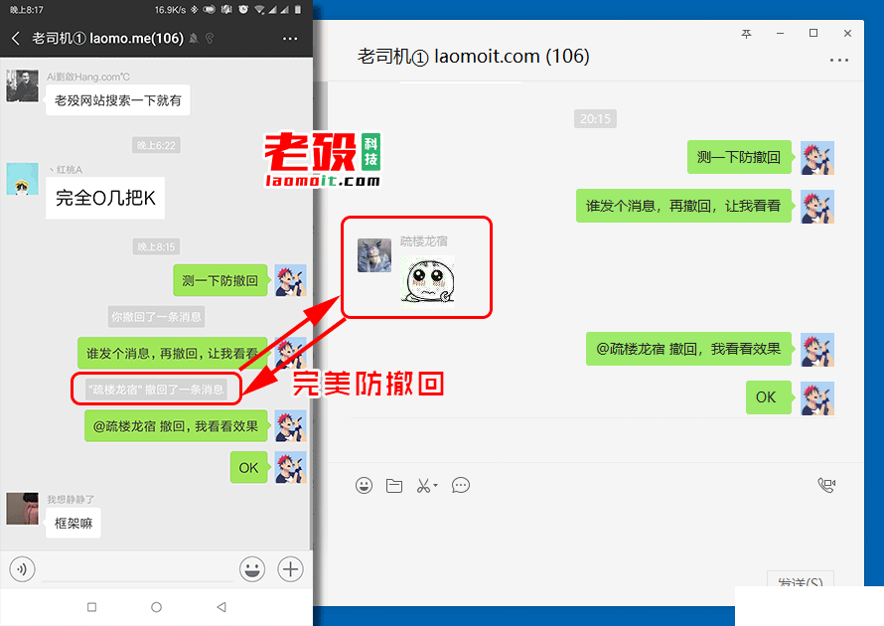Image resolution: width=884 pixels, height=626 pixels.
Task: Click avatar beside desktop OK message
Action: (x=816, y=398)
